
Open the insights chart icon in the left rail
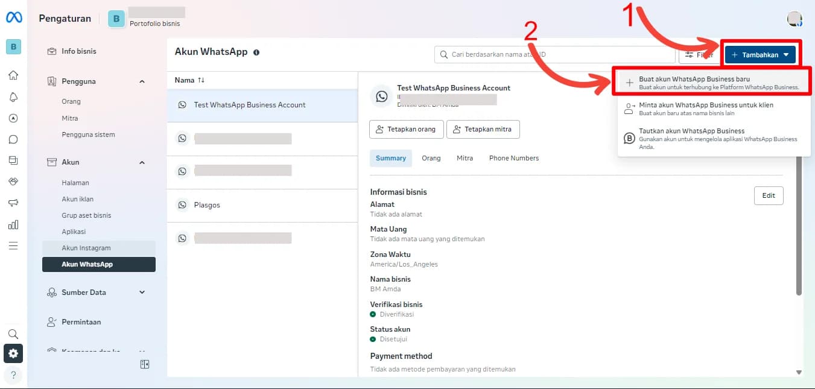(x=13, y=224)
